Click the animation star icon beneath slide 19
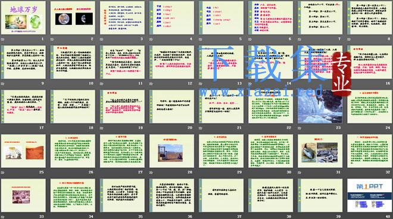Screen dimensions: 393x219 [101, 128]
